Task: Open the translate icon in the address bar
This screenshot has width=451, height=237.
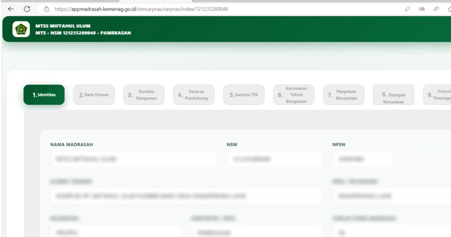Action: point(421,9)
